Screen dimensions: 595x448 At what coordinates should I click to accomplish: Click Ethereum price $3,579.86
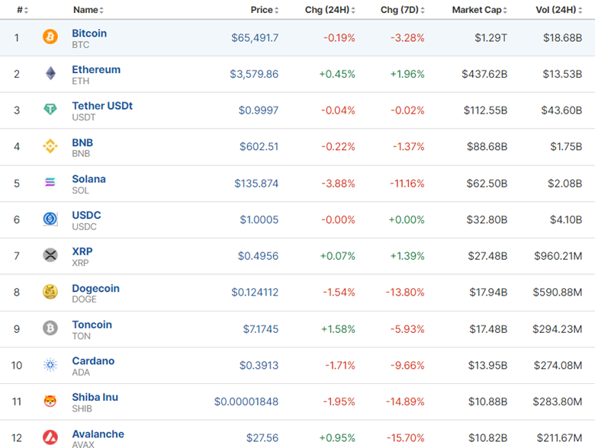(x=254, y=74)
